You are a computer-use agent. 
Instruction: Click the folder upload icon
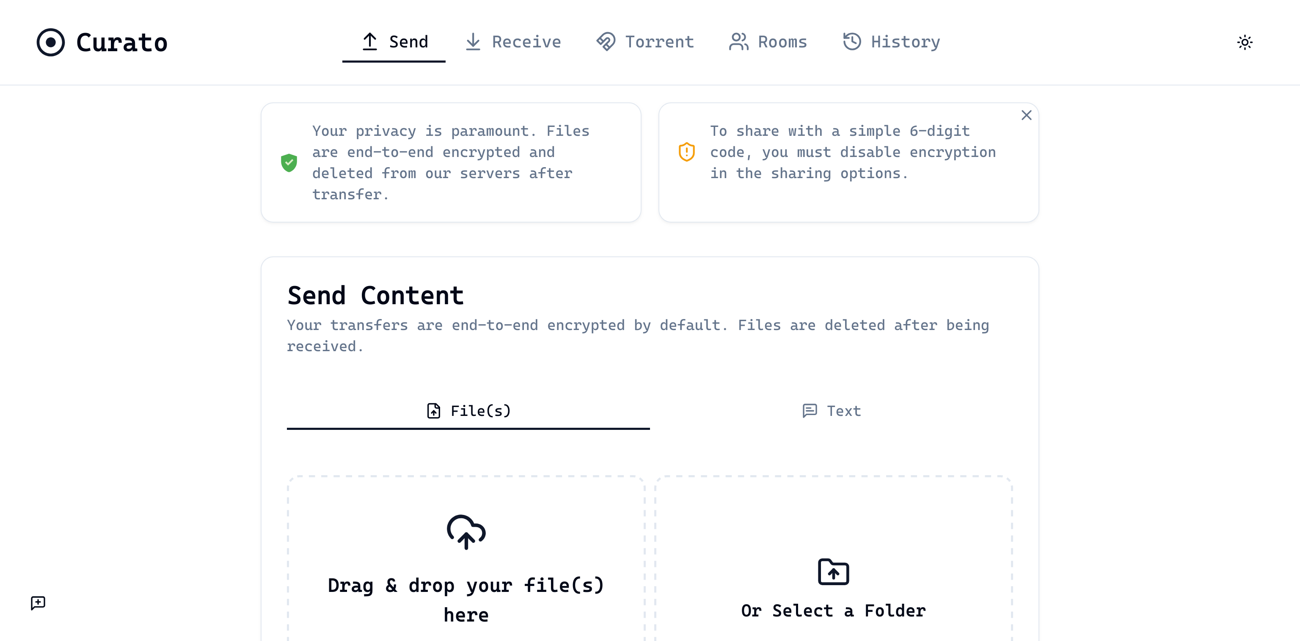[833, 572]
